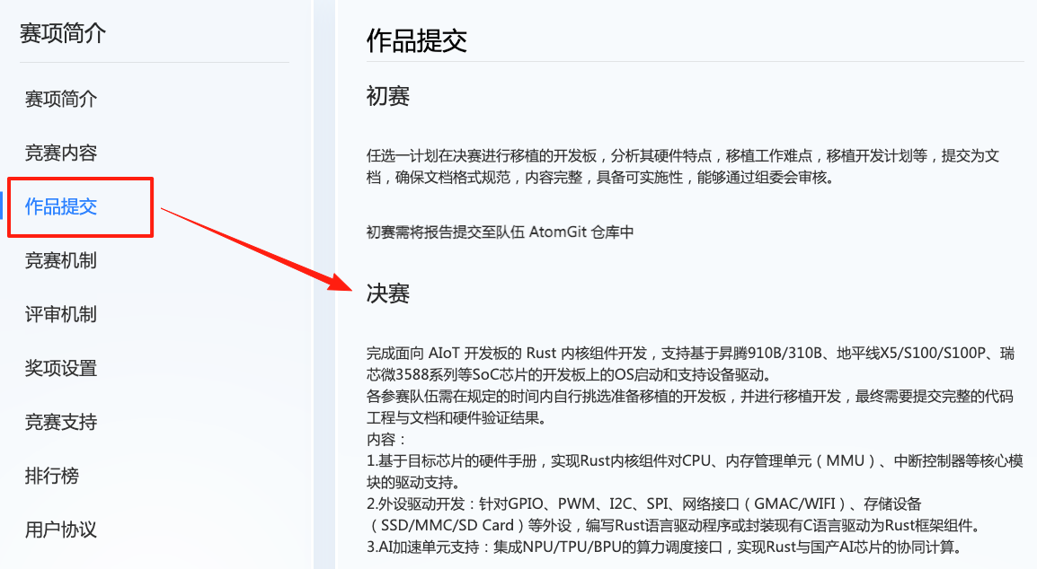Navigate to 评审机制 in sidebar
Viewport: 1037px width, 569px height.
61,314
